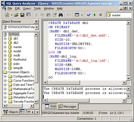The width and height of the screenshot is (134, 122).
Task: Expand the Northwind database node
Action: coord(5,60)
